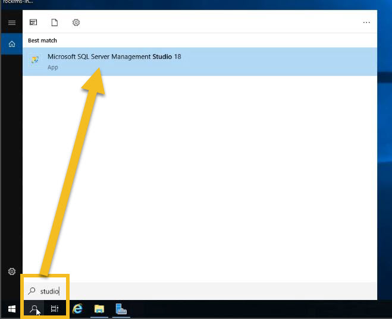Open File Explorer from the taskbar
This screenshot has width=392, height=319.
(x=99, y=309)
